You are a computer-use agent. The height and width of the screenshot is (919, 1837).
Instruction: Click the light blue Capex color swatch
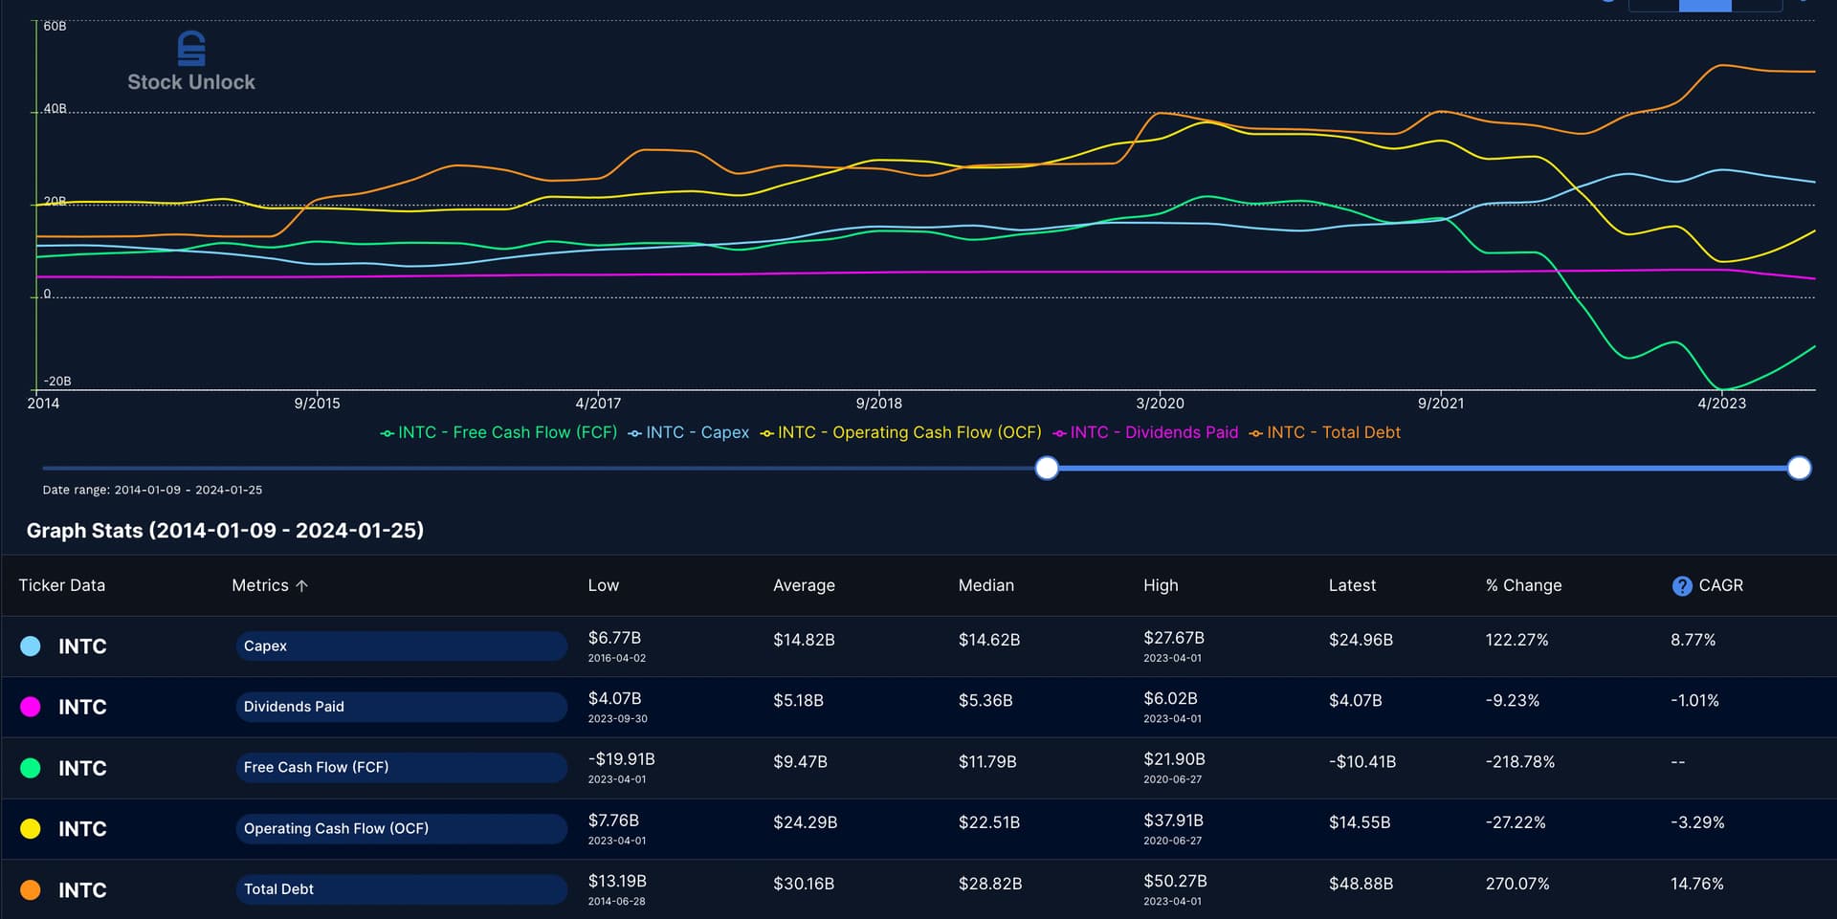coord(31,646)
